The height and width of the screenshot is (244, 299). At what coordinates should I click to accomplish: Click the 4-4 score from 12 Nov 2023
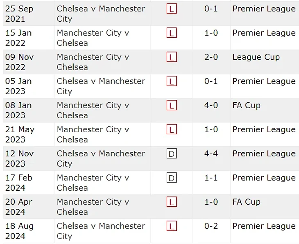211,154
